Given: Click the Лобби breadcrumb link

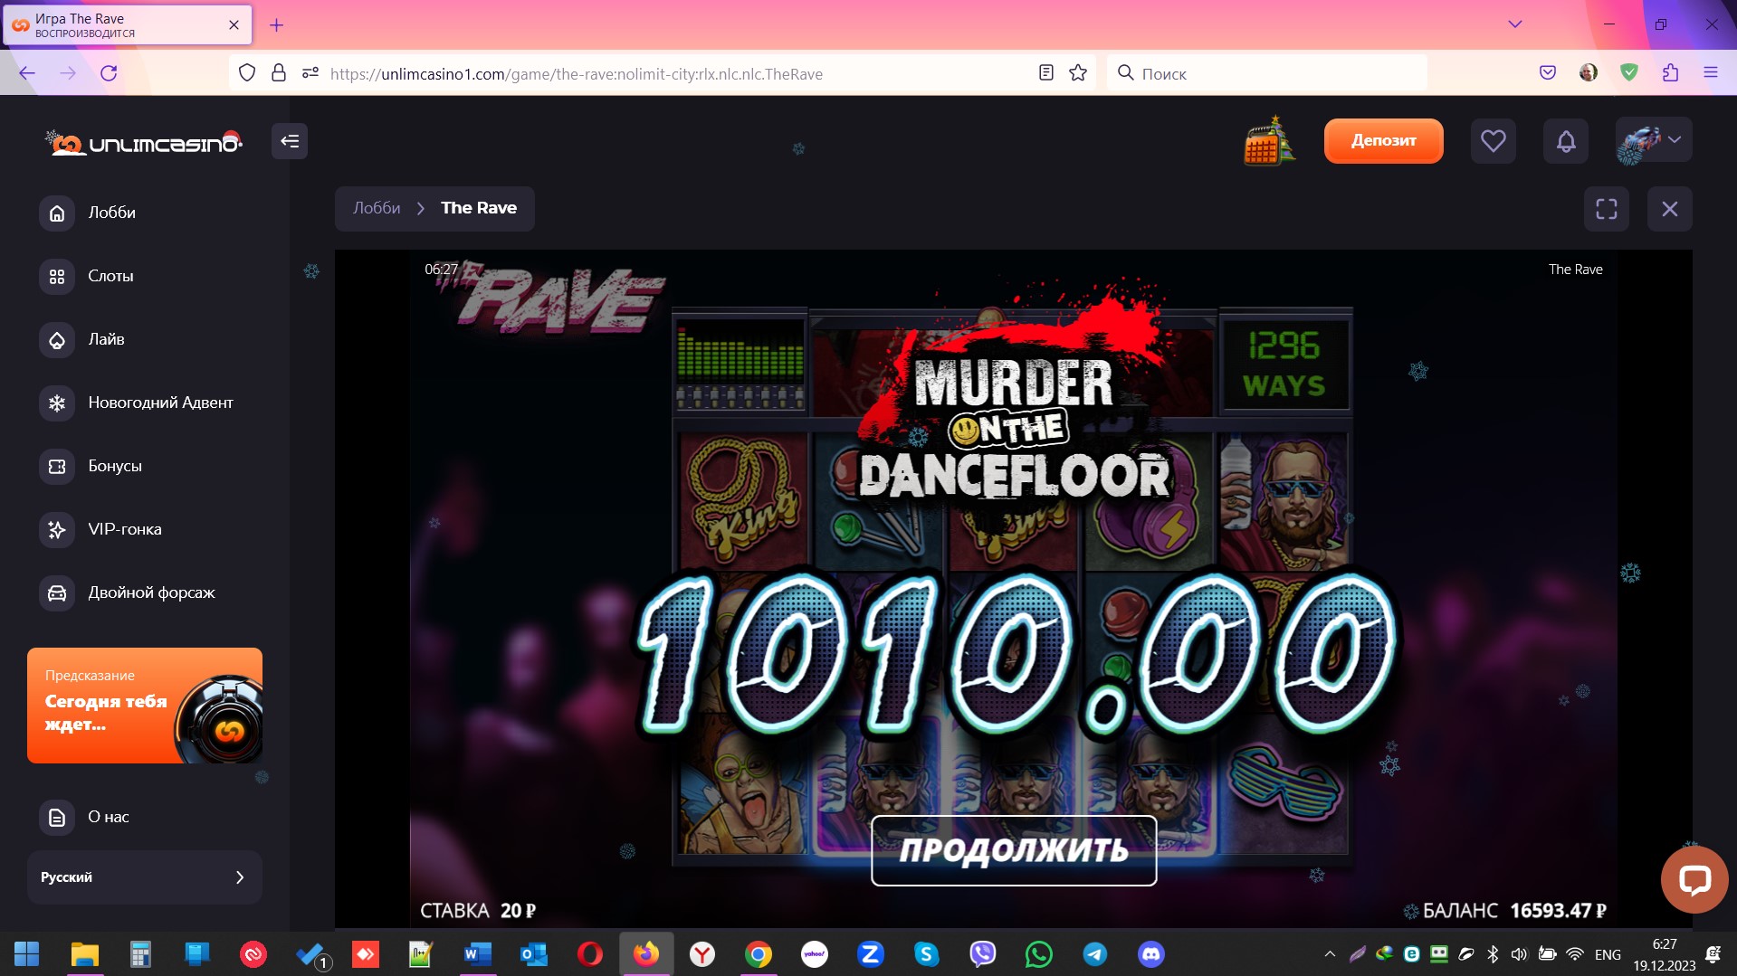Looking at the screenshot, I should (x=377, y=208).
